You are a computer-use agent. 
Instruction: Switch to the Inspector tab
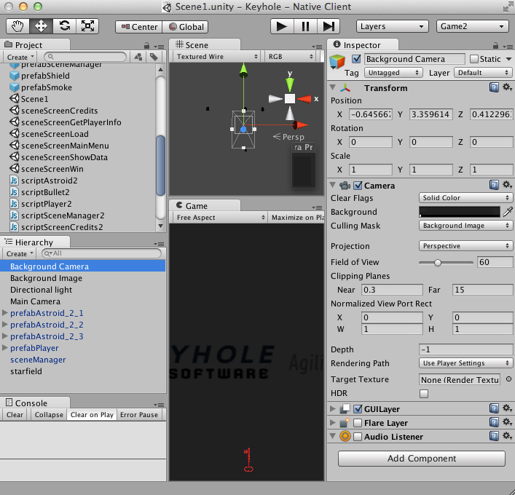[362, 44]
